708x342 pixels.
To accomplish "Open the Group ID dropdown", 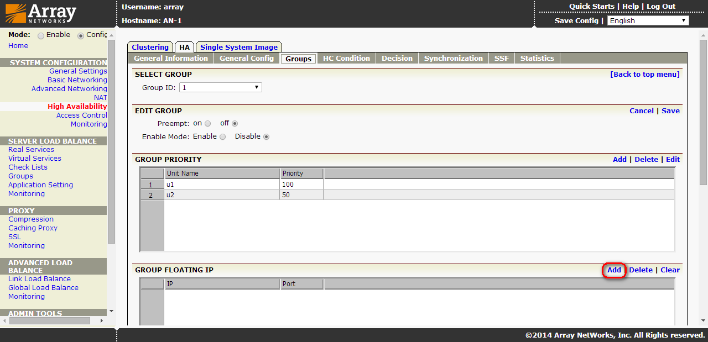I will point(221,87).
